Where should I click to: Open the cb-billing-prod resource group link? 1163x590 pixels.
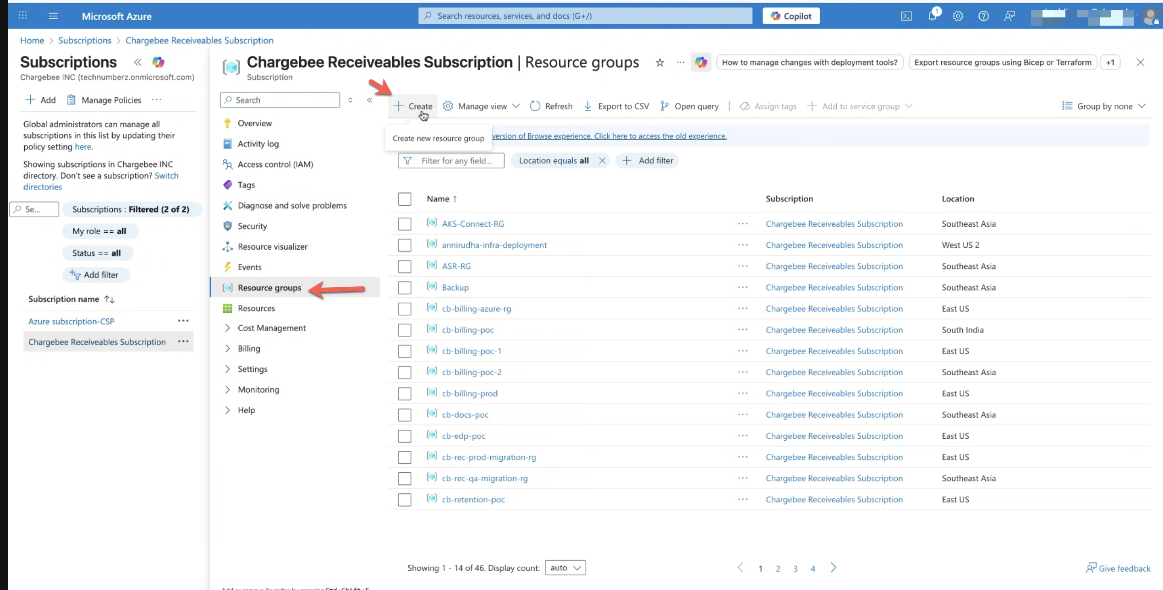(x=469, y=393)
